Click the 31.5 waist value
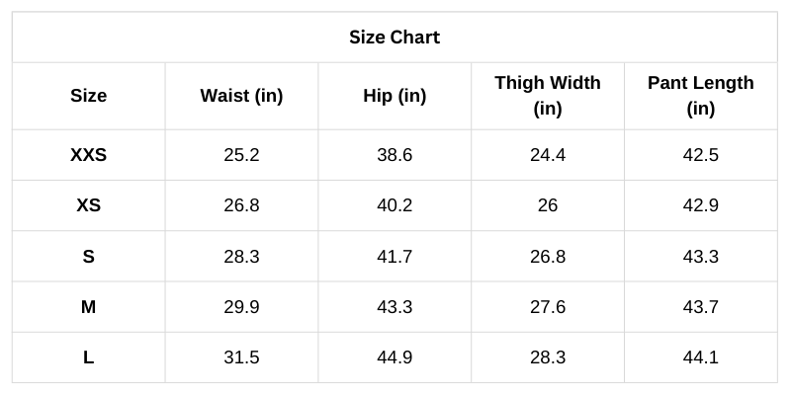Viewport: 791px width, 395px height. 241,357
